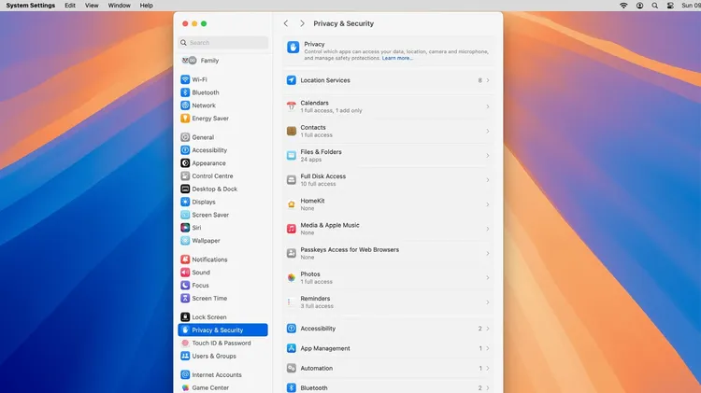Open the Focus moon icon
Viewport: 701px width, 393px height.
click(x=185, y=286)
